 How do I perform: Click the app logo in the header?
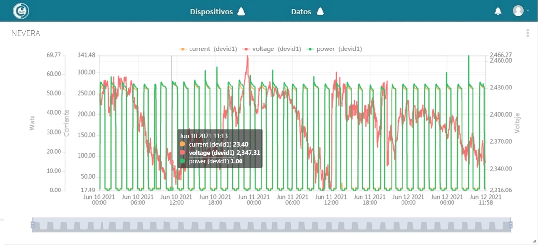[21, 11]
